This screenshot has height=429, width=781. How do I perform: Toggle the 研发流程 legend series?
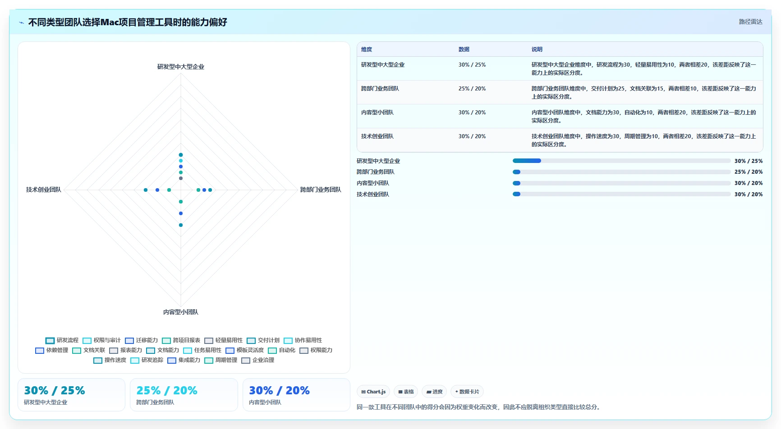[x=62, y=340]
